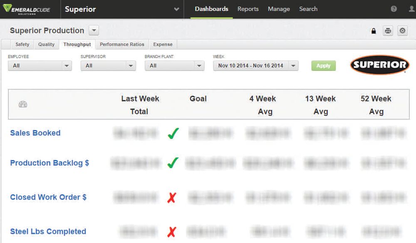
Task: Open the Search menu
Action: coord(308,9)
